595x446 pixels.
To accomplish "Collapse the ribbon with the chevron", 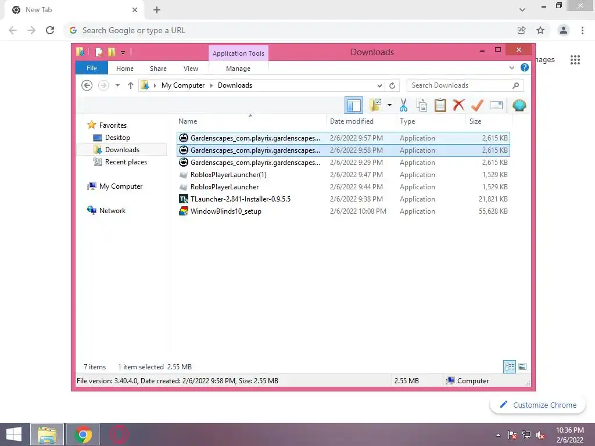I will (x=511, y=67).
